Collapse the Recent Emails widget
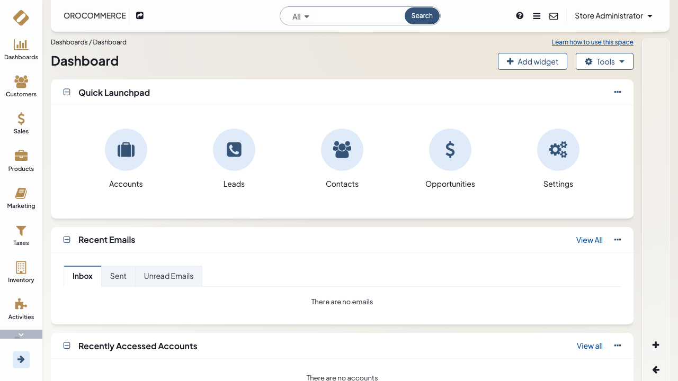 click(x=67, y=240)
